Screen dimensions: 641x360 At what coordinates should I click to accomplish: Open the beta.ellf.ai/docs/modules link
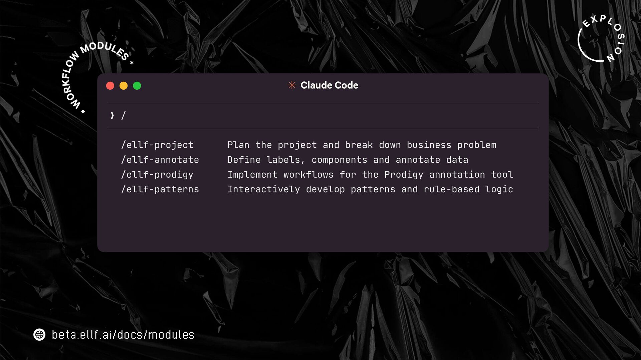point(123,335)
